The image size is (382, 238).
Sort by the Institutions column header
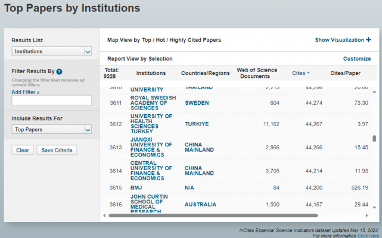click(151, 73)
